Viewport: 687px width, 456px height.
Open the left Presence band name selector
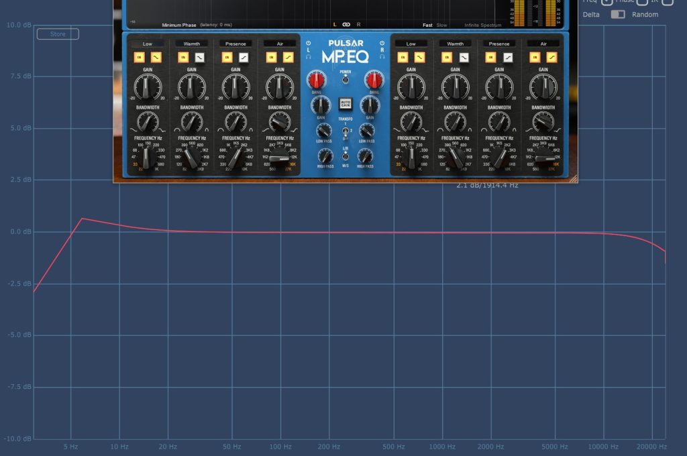(x=235, y=44)
